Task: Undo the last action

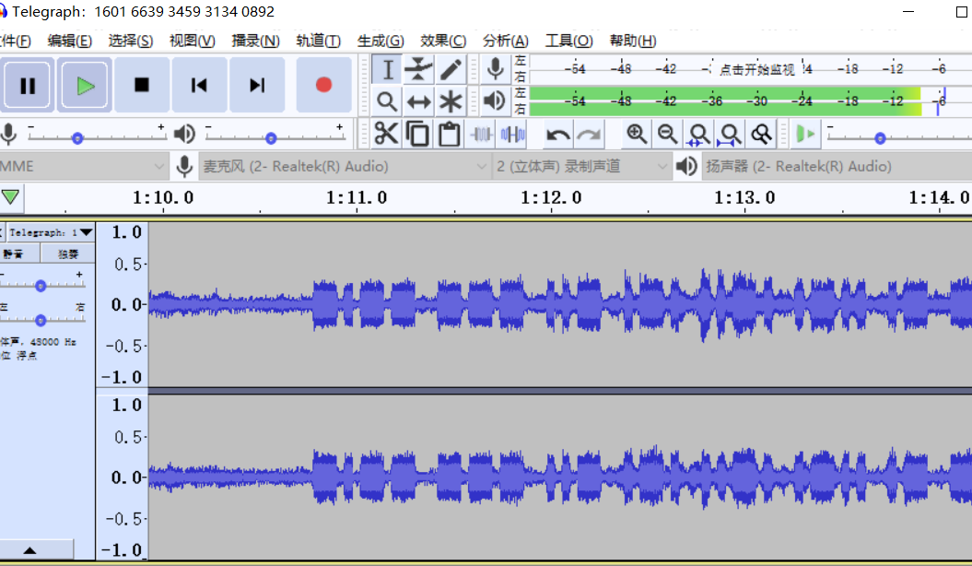Action: coord(558,135)
